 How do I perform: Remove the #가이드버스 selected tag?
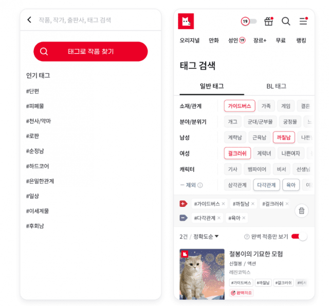click(x=223, y=204)
